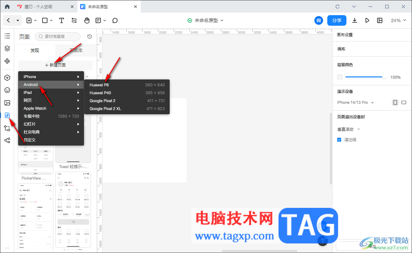Select portrait device orientation
Viewport: 412px width, 253px height.
(x=395, y=102)
